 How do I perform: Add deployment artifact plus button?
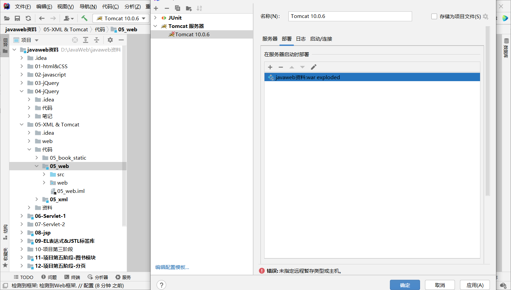click(x=270, y=67)
